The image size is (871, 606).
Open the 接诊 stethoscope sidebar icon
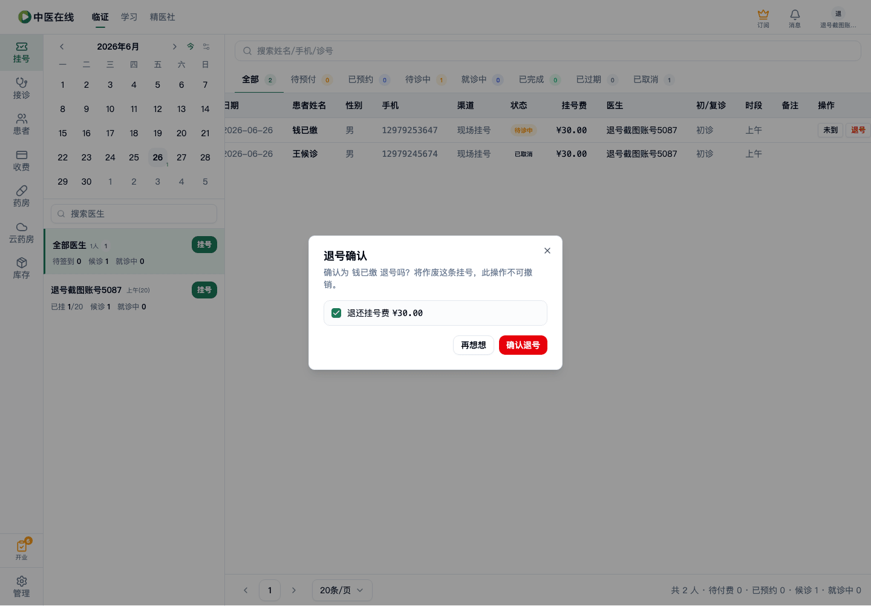(x=21, y=88)
